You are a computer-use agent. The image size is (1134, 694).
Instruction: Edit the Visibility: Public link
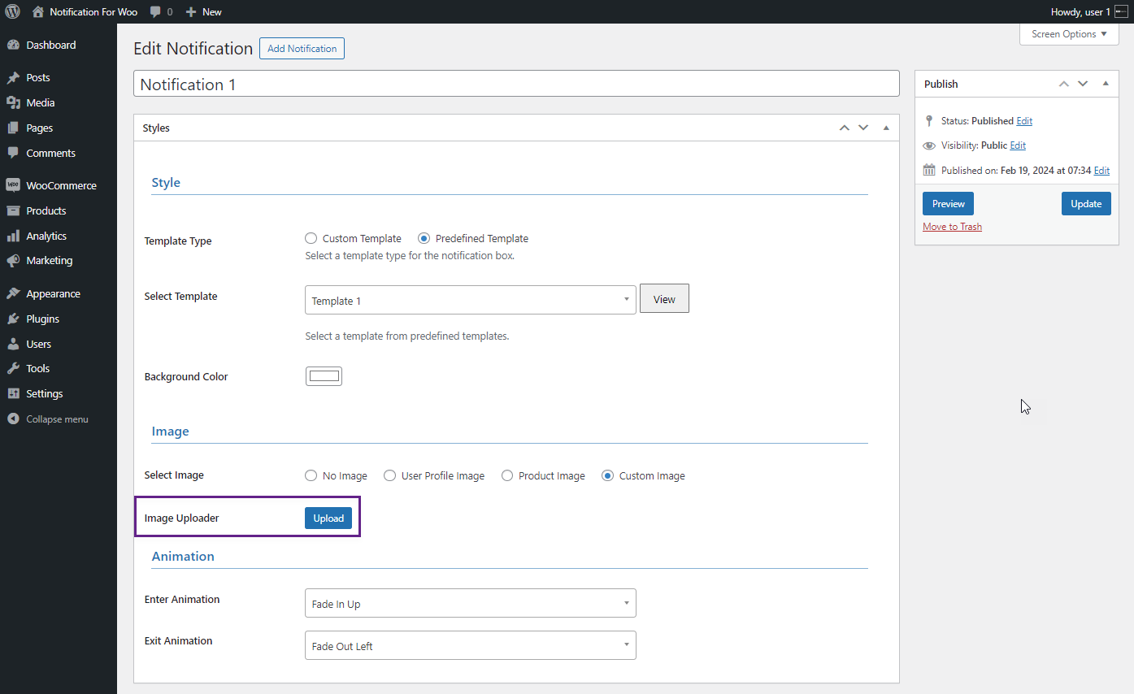[x=1018, y=145]
